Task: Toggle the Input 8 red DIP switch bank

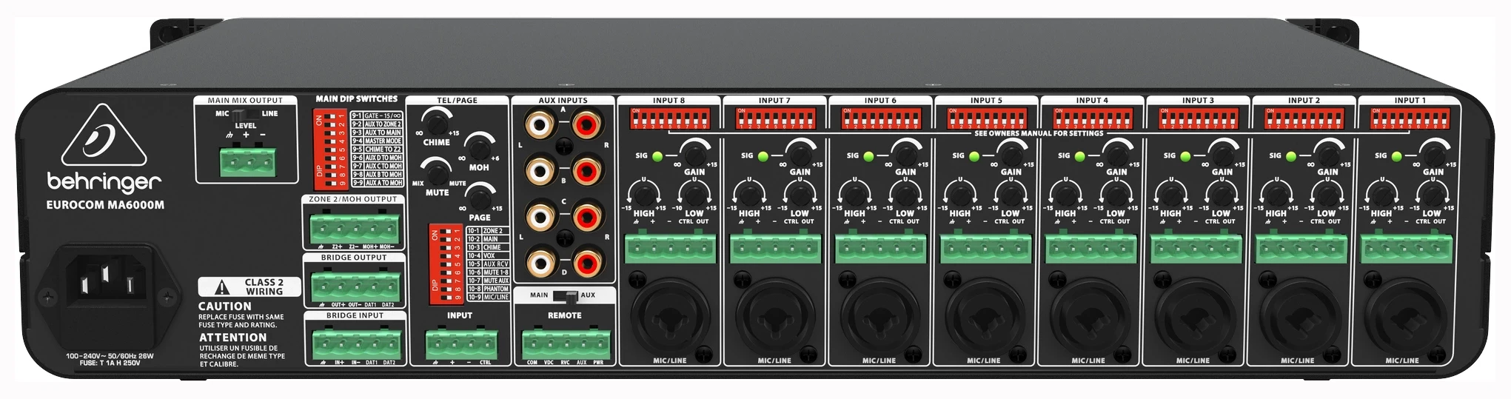Action: tap(670, 118)
